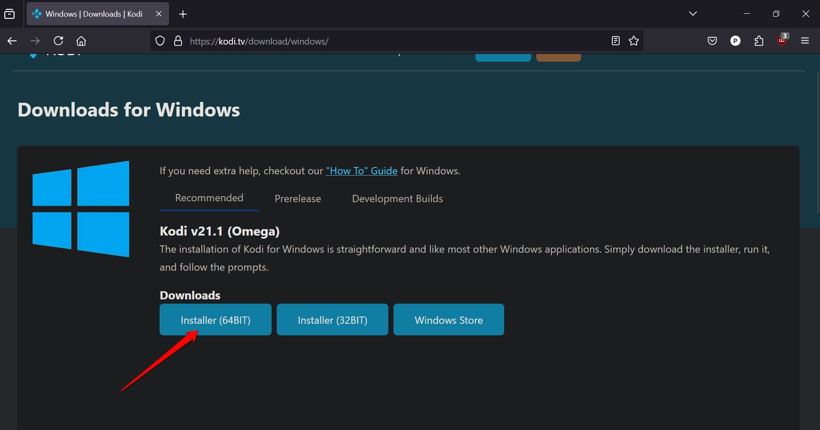This screenshot has width=820, height=430.
Task: Open the "How To" Guide link
Action: tap(362, 171)
